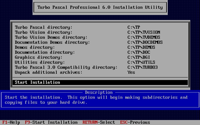Screen dimensions: 200x125
Task: Edit the C:\TP path value
Action: coord(134,27)
